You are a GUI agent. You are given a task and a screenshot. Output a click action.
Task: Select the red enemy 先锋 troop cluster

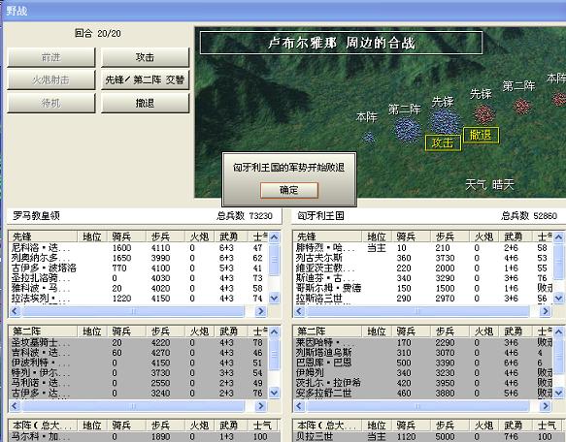tap(483, 114)
